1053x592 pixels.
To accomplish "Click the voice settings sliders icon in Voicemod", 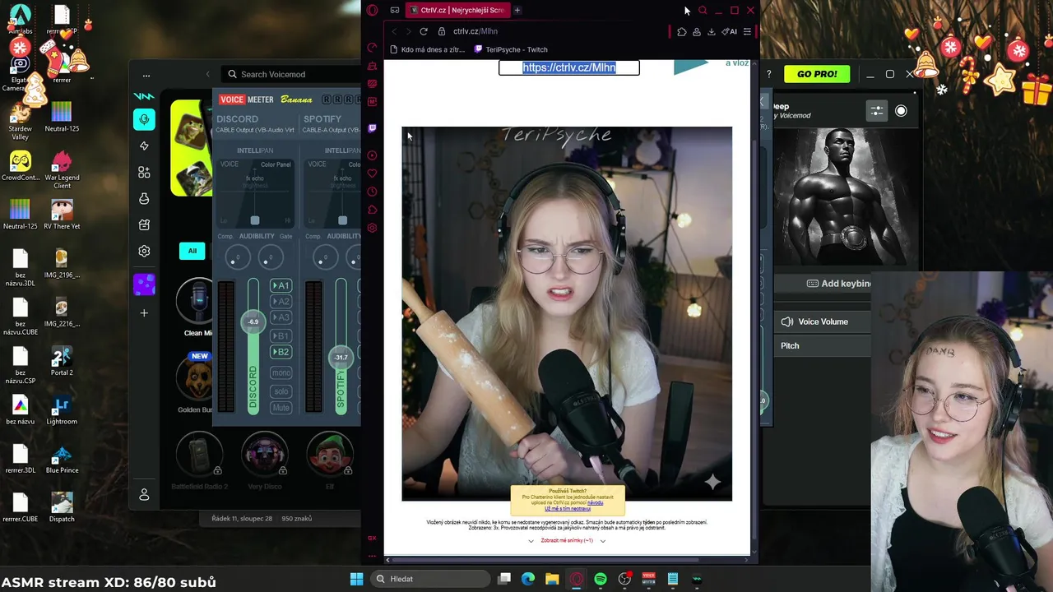I will (x=877, y=110).
